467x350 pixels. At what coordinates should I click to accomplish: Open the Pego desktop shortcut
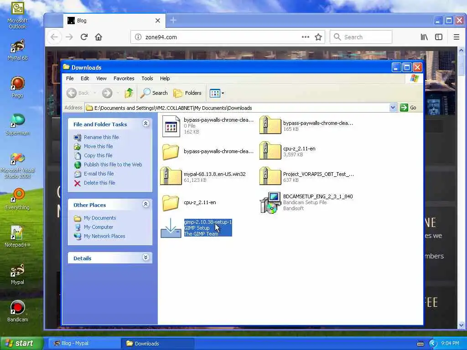tap(17, 87)
